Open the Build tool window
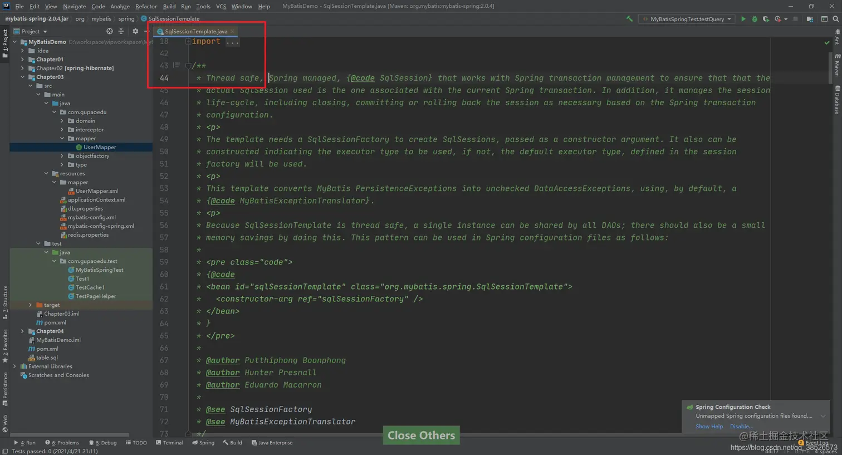Image resolution: width=842 pixels, height=455 pixels. [x=233, y=443]
